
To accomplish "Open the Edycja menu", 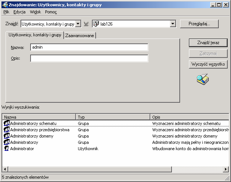I will pos(19,12).
